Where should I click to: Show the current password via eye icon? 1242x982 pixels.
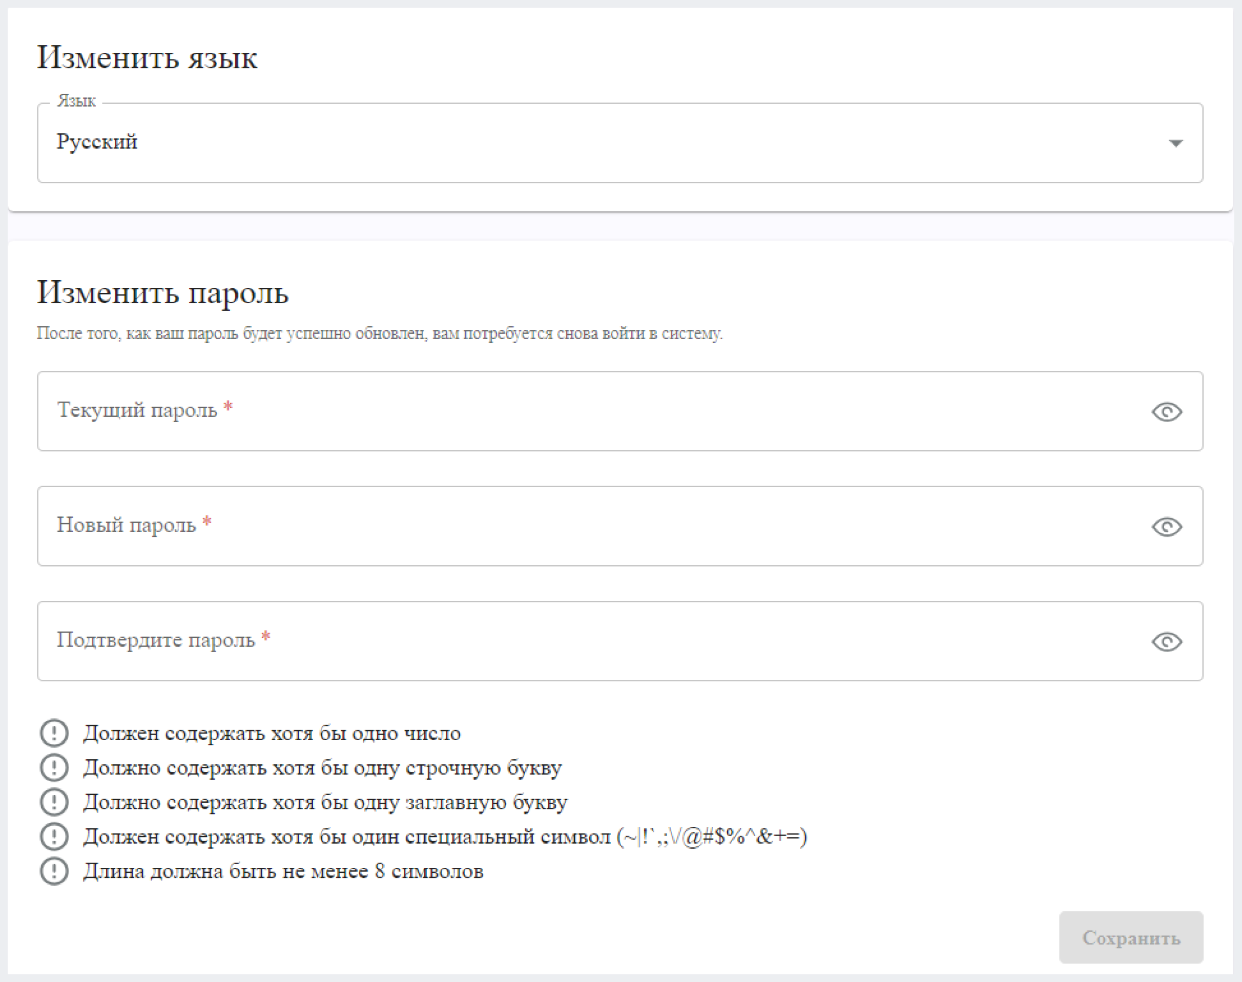point(1167,412)
